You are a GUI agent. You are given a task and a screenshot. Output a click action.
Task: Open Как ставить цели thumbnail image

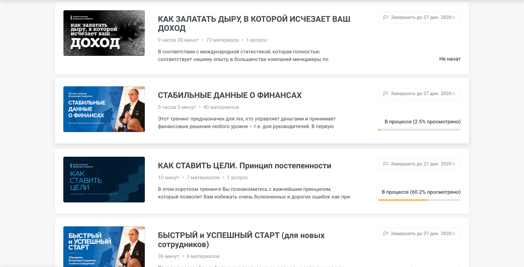coord(104,180)
